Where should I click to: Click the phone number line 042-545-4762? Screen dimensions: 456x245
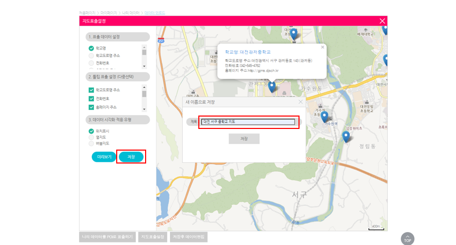pos(243,66)
